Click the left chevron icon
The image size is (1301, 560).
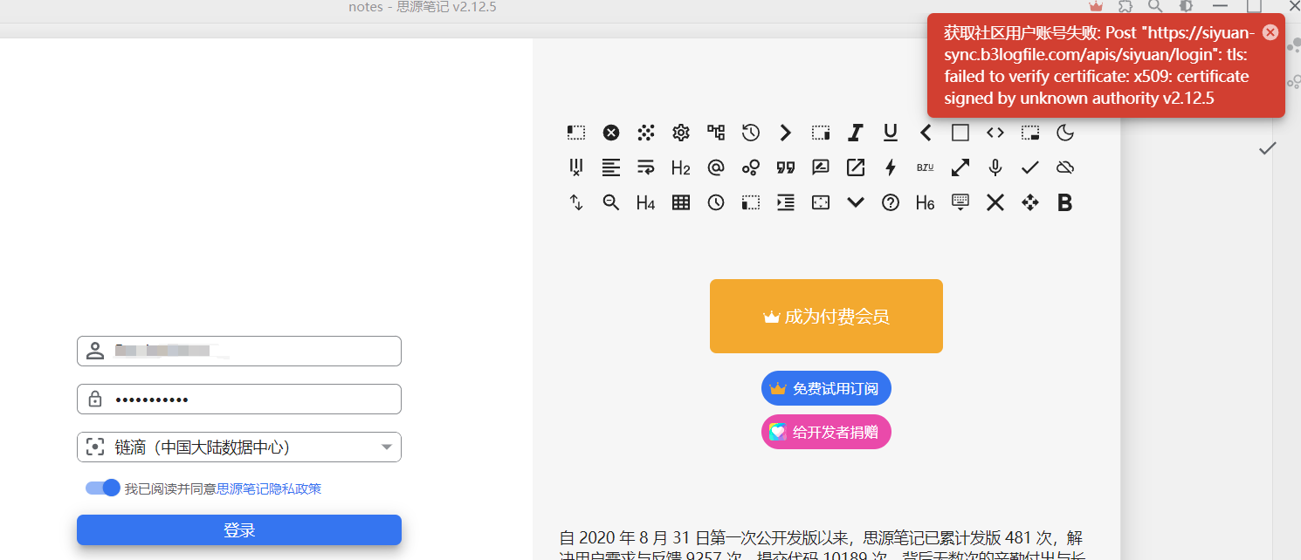coord(926,133)
